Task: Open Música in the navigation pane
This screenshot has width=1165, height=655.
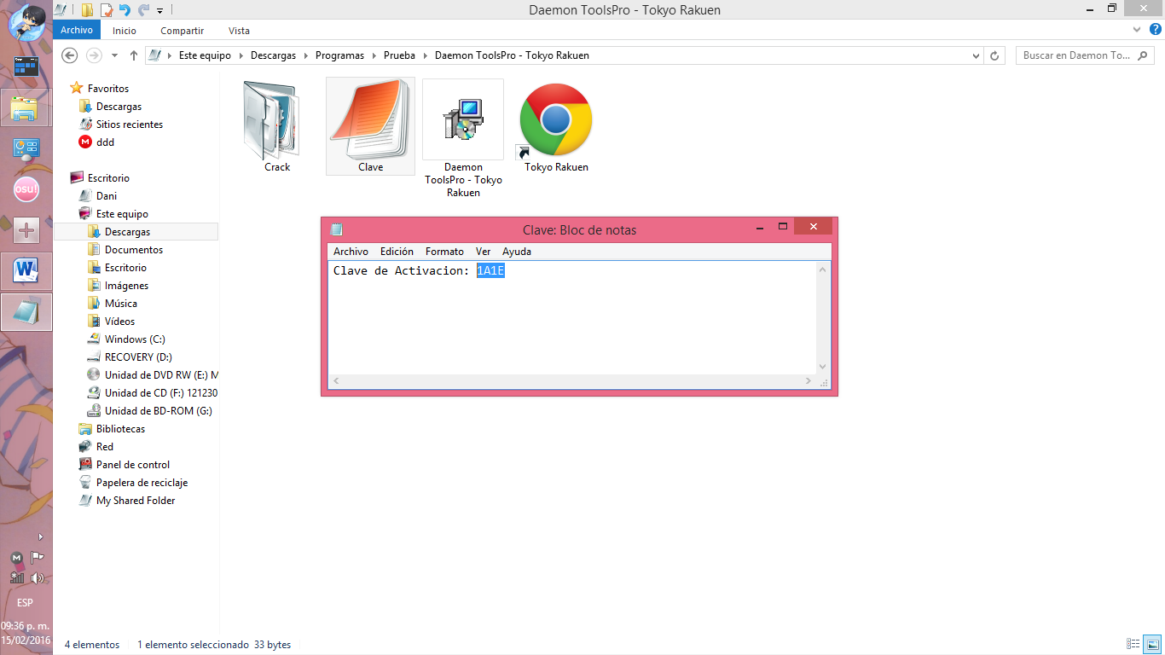Action: [120, 304]
